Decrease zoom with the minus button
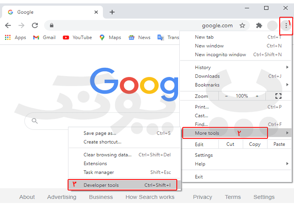294x206 pixels. [226, 96]
